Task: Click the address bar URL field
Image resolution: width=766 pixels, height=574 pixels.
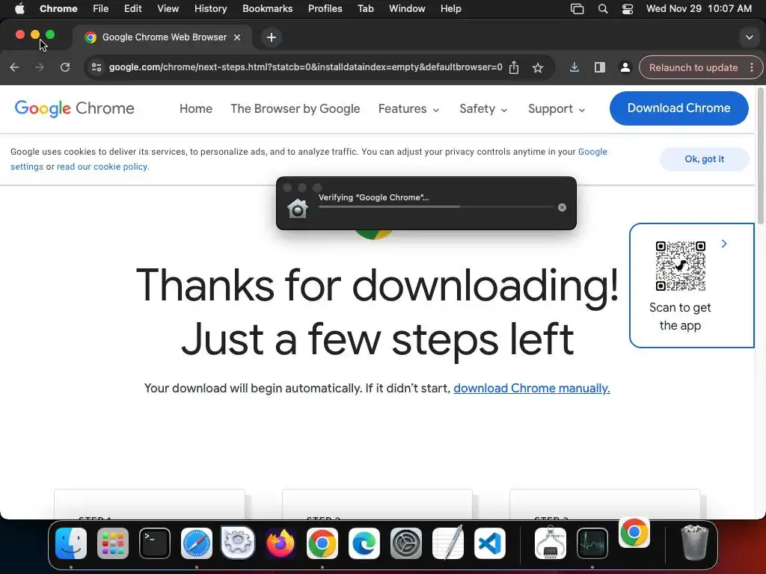Action: 305,67
